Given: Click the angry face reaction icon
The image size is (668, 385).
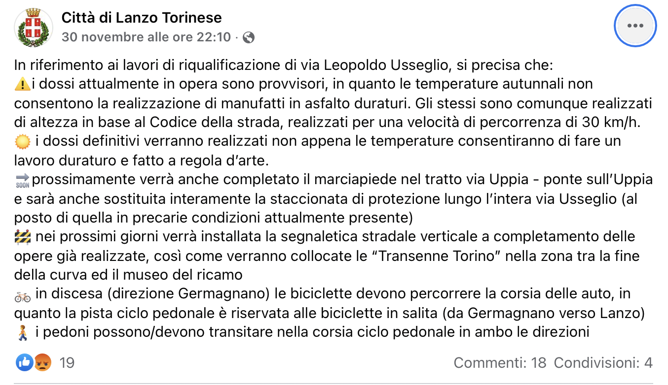Looking at the screenshot, I should pos(43,363).
